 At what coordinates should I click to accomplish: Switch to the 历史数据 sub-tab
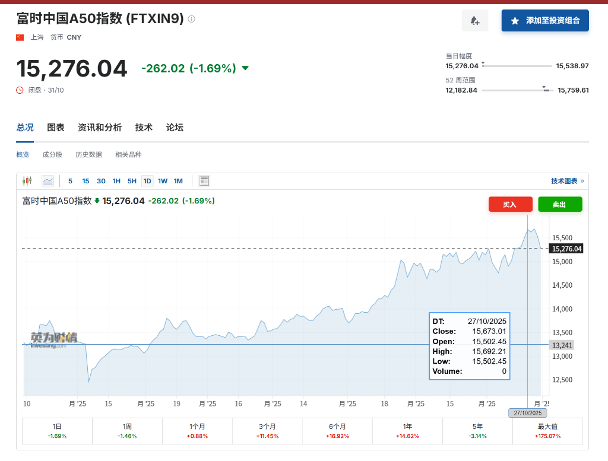[x=88, y=155]
